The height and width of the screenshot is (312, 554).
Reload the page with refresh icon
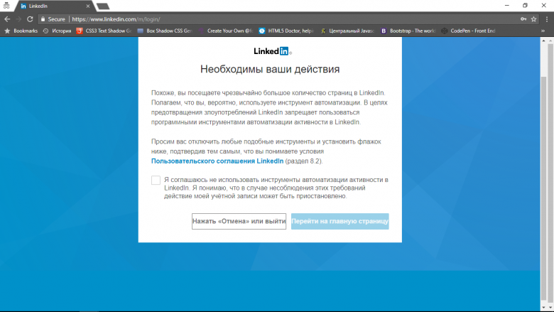point(30,19)
